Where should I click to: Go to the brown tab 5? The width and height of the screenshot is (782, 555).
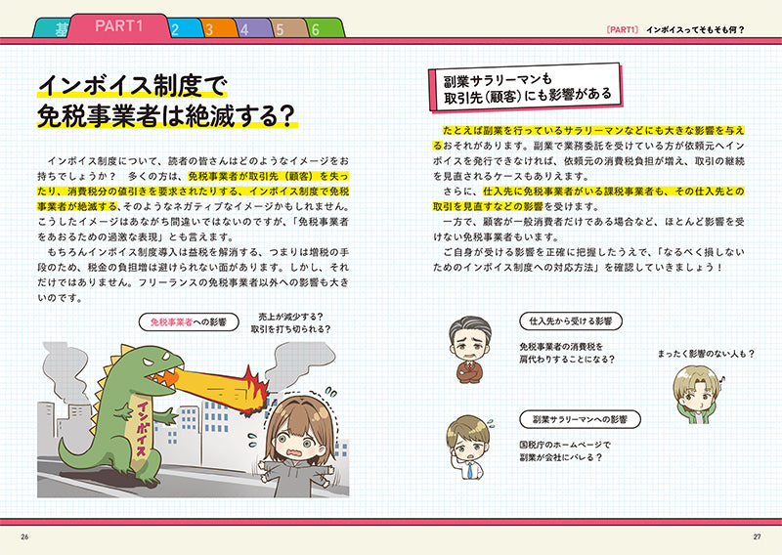click(281, 28)
